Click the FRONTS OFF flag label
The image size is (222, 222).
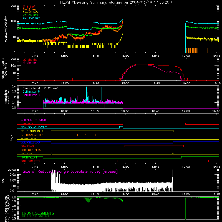pos(29,157)
